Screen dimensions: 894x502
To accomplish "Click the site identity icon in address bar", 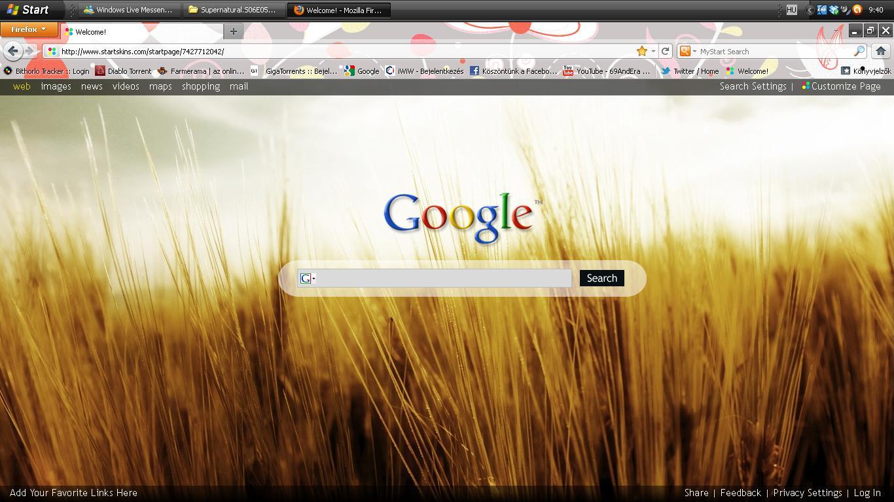I will point(52,51).
